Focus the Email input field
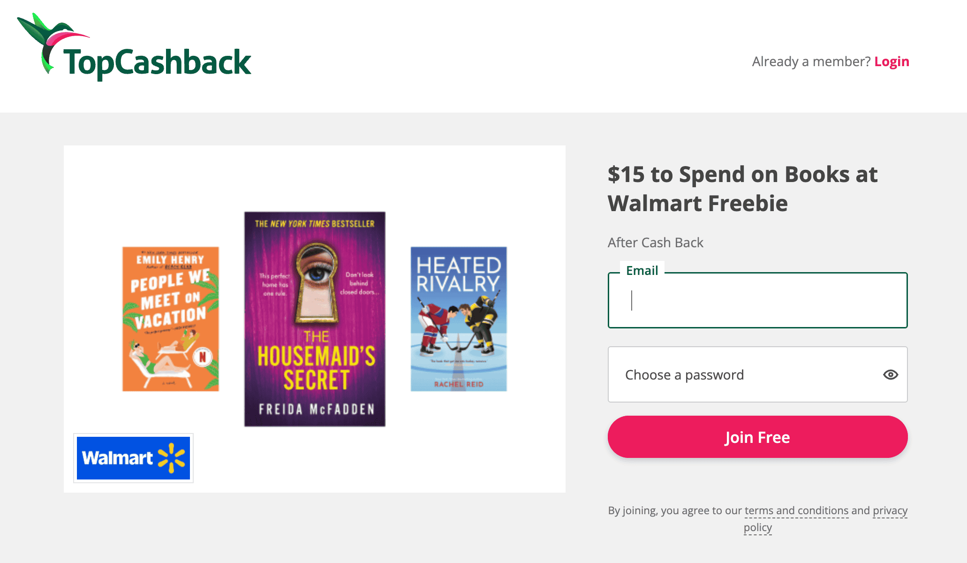 point(757,301)
